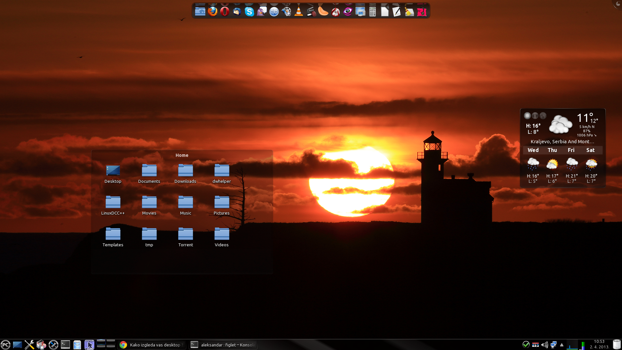
Task: Open the Pidgin messenger icon
Action: point(261,12)
